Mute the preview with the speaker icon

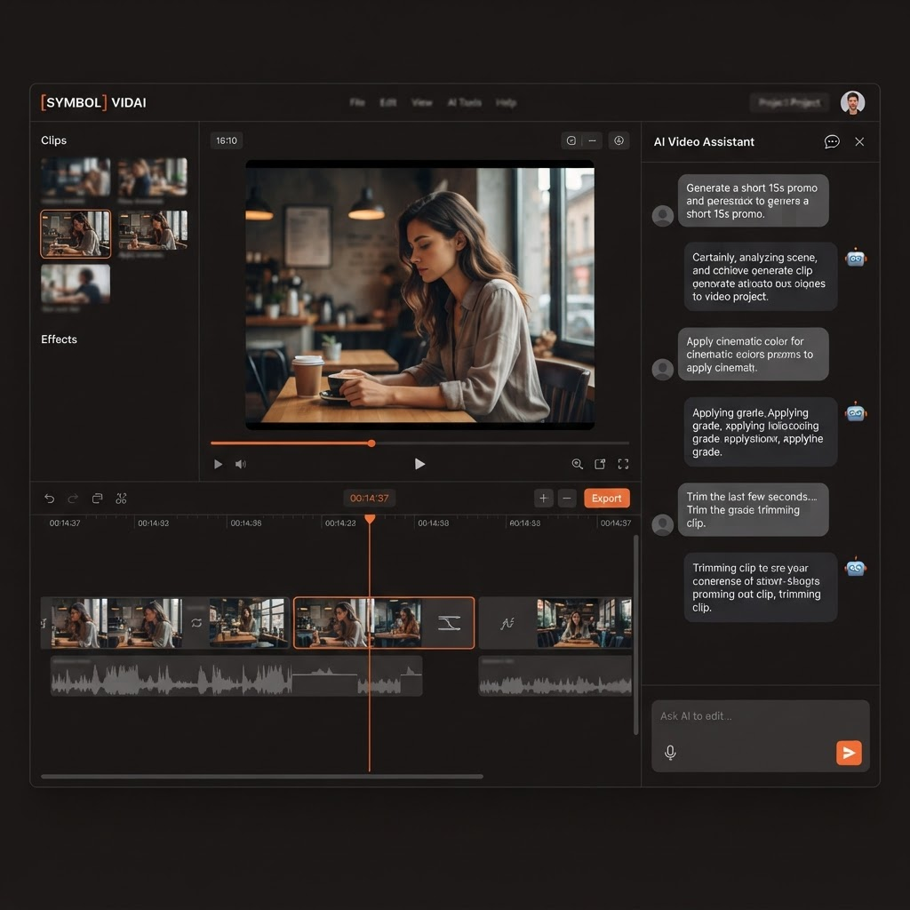240,464
